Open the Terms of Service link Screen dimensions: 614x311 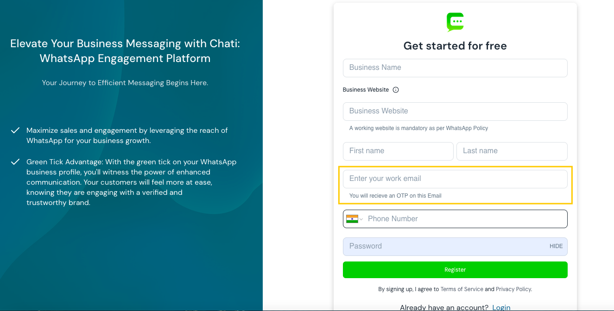462,289
